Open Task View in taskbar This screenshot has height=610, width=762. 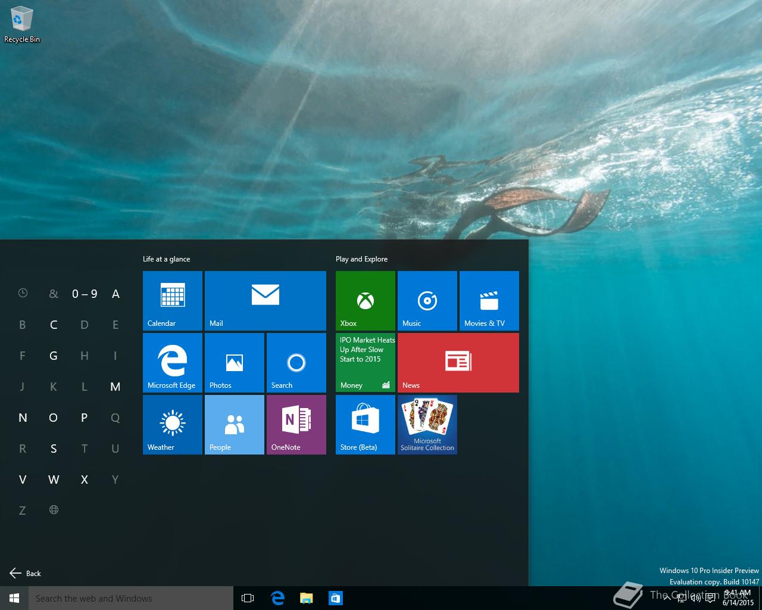[248, 598]
